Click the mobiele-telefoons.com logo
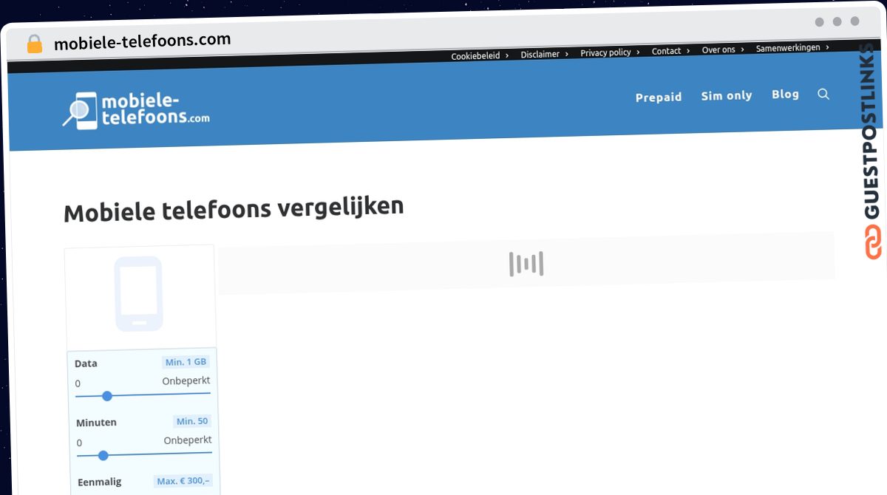887x495 pixels. click(x=136, y=111)
